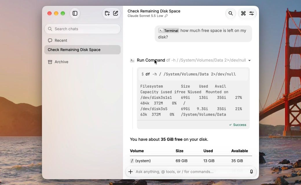The image size is (301, 185).
Task: Open the Claude Sonnet 5.5 Low model selector
Action: 145,16
